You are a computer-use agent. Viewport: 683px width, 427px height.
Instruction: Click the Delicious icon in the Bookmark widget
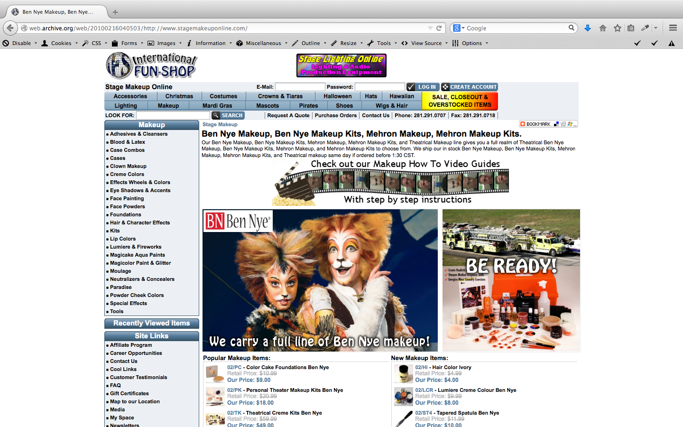coord(556,124)
